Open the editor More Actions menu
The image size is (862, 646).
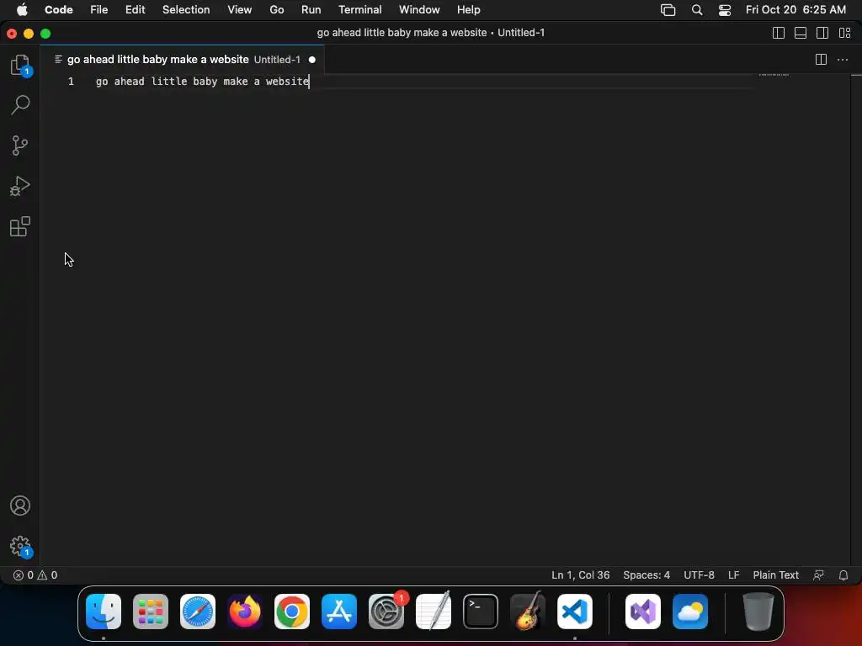pyautogui.click(x=842, y=60)
